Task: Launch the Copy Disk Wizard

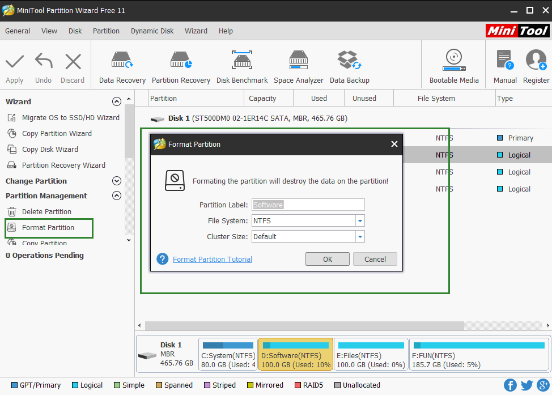Action: [43, 149]
